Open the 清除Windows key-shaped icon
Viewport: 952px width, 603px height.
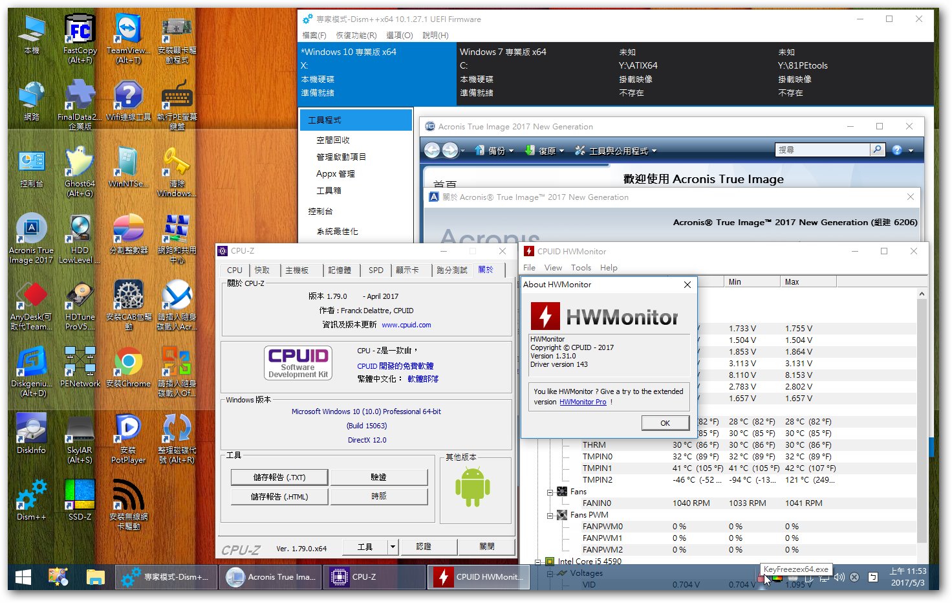[177, 172]
